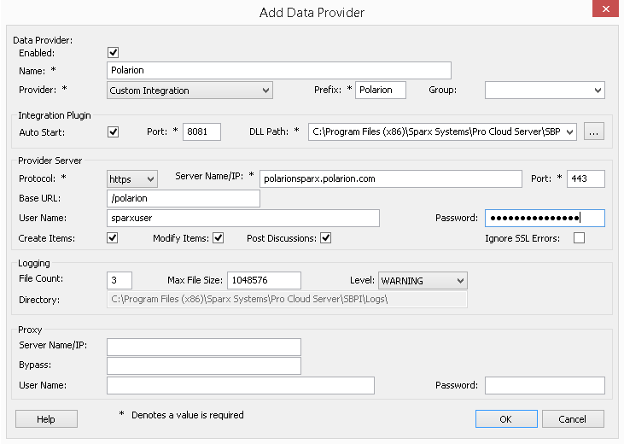This screenshot has height=444, width=624.
Task: Open the Protocol dropdown showing https
Action: (132, 178)
